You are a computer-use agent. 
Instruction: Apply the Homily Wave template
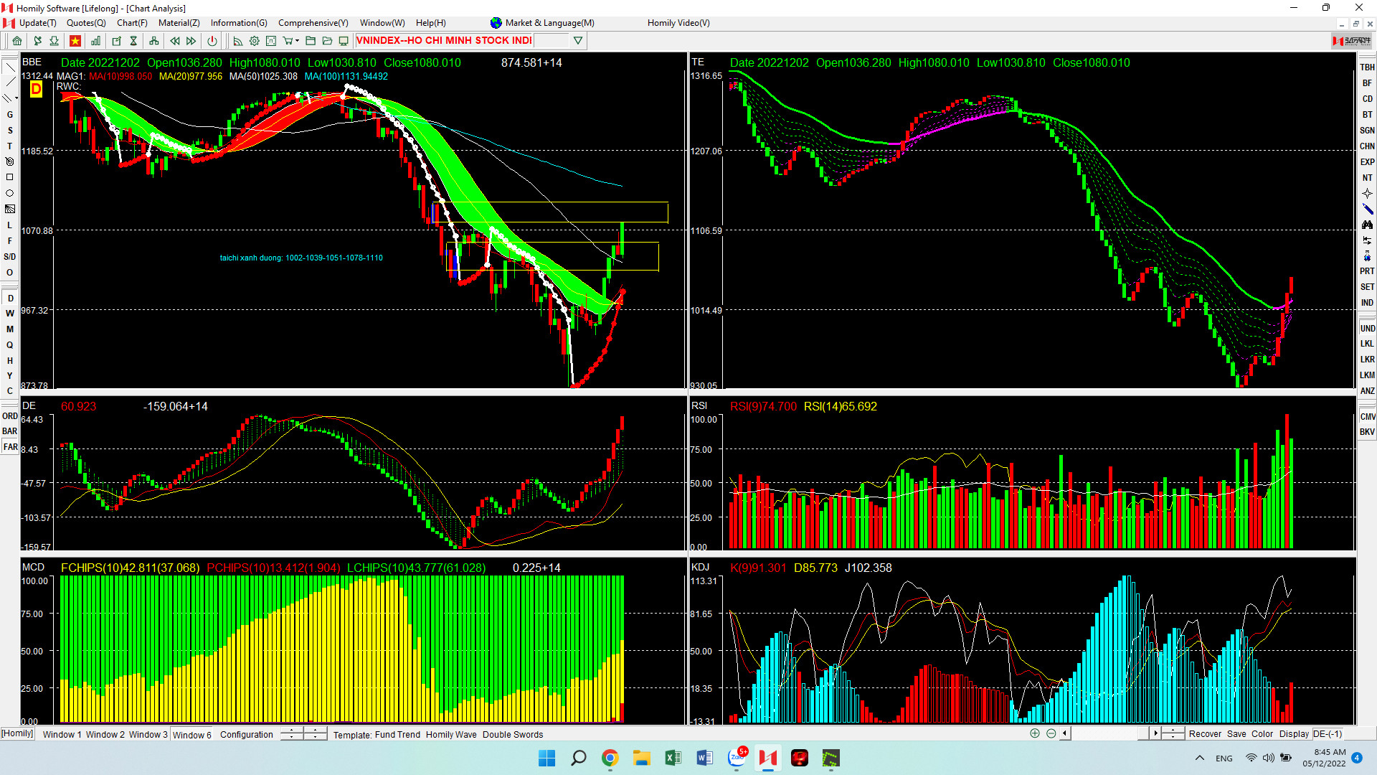[451, 734]
